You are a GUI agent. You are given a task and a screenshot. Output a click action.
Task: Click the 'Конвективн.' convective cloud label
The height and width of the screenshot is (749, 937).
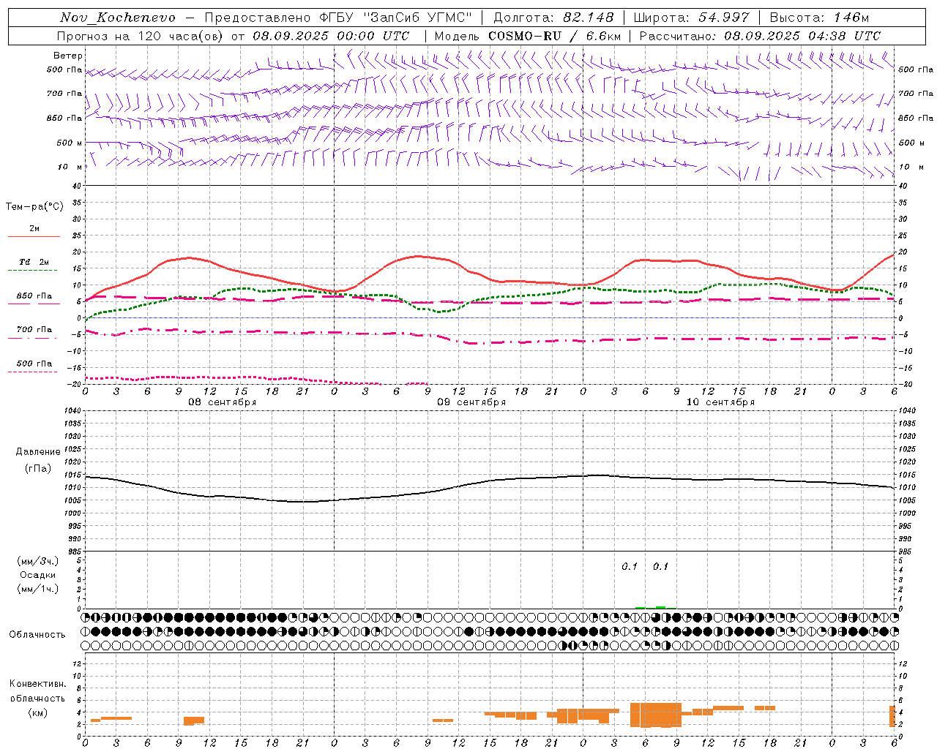[x=38, y=684]
